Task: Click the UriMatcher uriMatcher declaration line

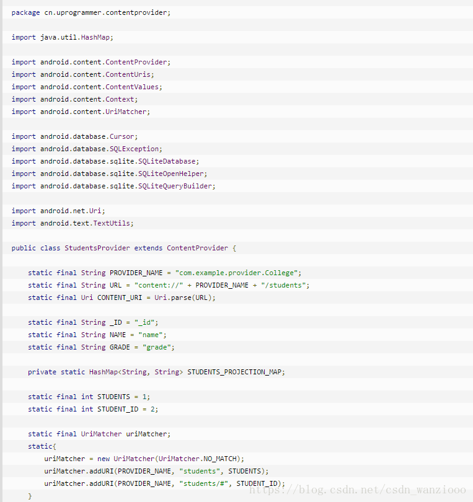Action: [x=99, y=434]
